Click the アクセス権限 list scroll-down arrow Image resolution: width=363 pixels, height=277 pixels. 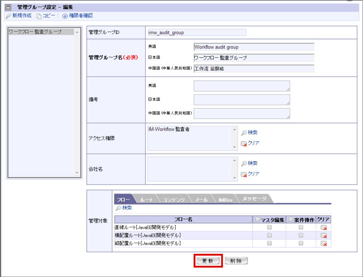[234, 147]
